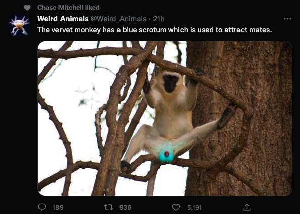Open the share icon below the photo
This screenshot has width=300, height=214.
tap(247, 207)
